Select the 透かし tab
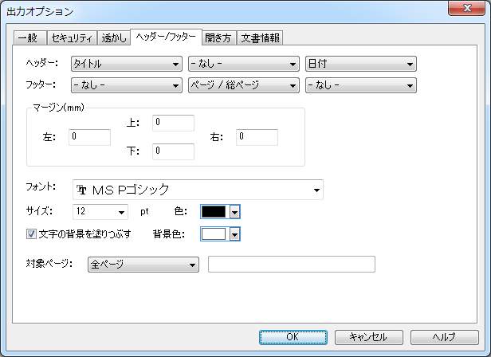The image size is (491, 357). point(113,37)
